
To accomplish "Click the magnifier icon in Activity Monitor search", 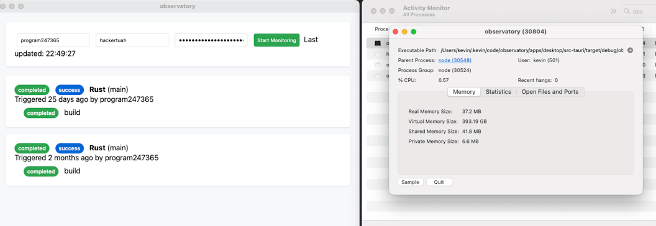I will pos(627,11).
